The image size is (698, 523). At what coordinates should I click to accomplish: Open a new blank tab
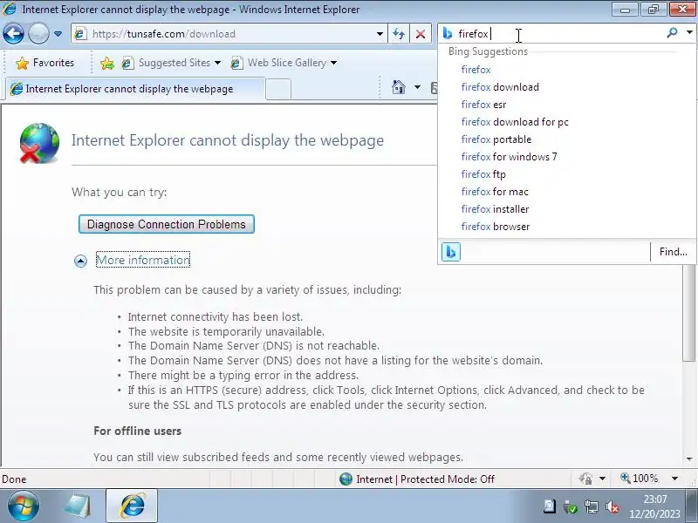click(278, 89)
